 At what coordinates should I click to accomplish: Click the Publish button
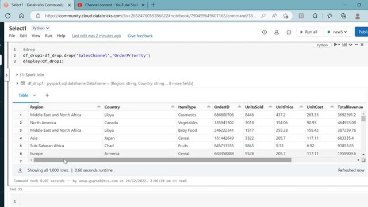(362, 32)
